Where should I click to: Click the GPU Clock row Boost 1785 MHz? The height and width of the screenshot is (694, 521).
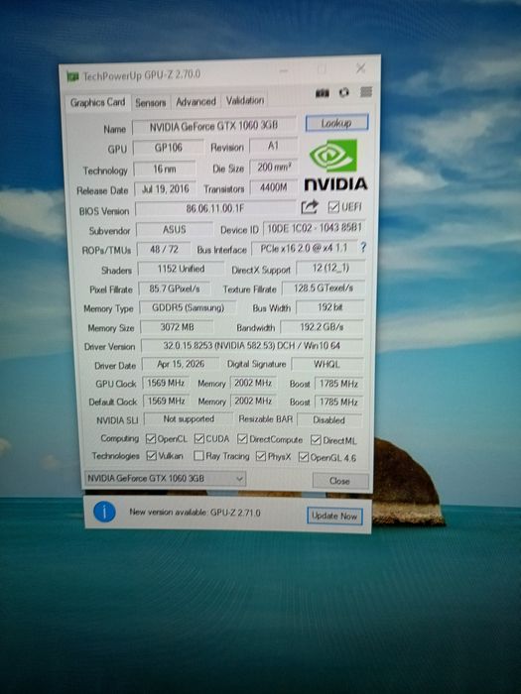pos(338,384)
